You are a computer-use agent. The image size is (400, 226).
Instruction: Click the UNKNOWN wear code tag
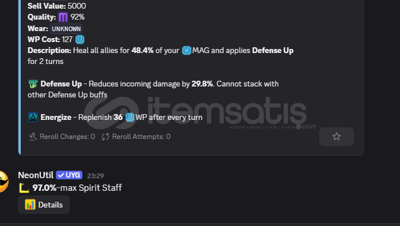click(66, 29)
